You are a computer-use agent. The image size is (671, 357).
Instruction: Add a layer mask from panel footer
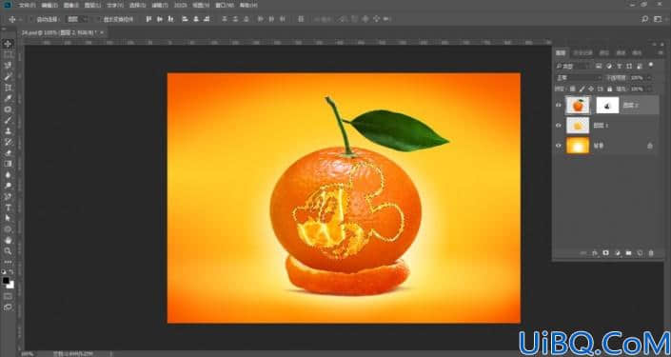click(x=606, y=253)
